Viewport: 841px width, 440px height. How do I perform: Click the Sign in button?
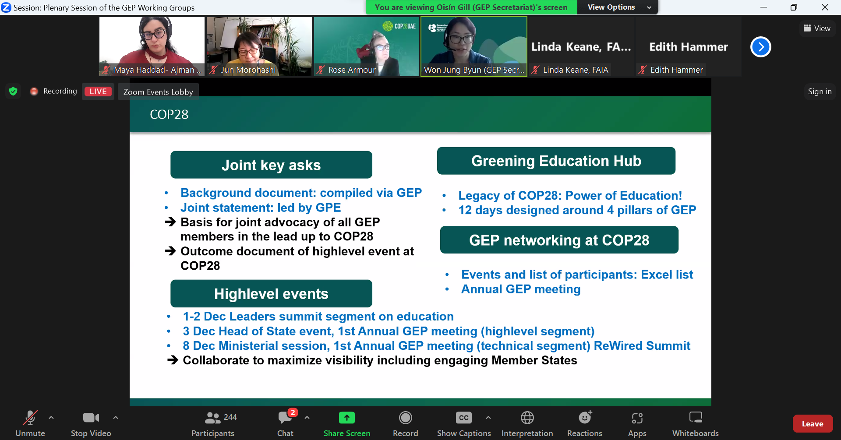(x=820, y=92)
